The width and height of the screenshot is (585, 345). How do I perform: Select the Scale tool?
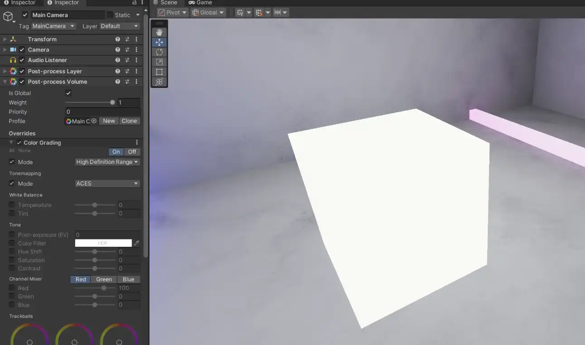tap(159, 62)
